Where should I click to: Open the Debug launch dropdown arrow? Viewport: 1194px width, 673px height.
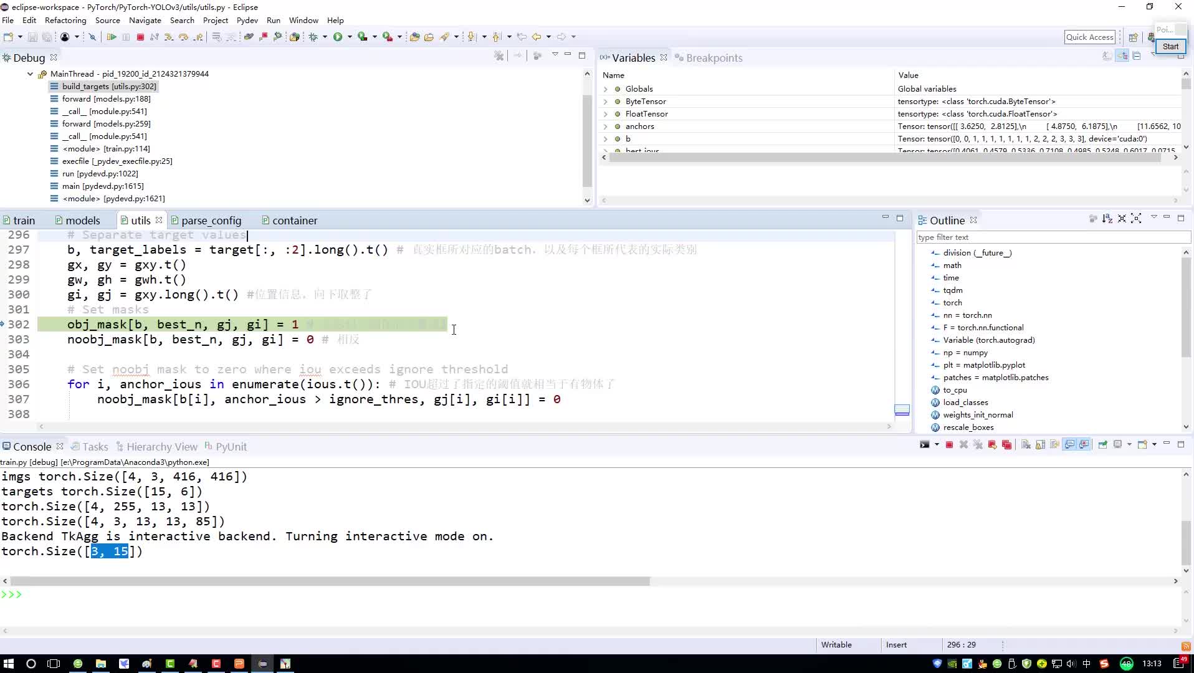point(325,37)
